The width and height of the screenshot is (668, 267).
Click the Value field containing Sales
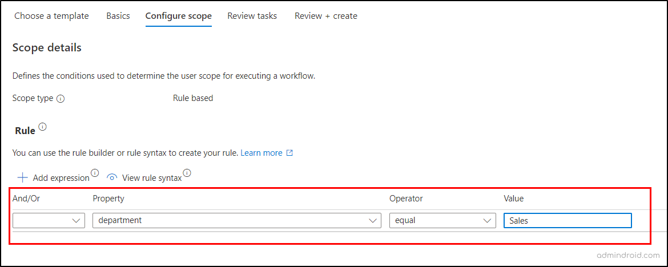click(x=567, y=220)
